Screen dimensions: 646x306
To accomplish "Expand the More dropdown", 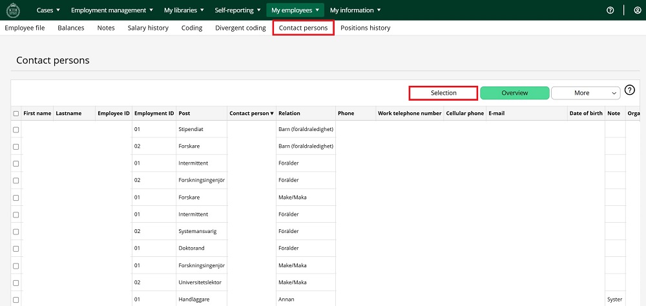I will (585, 93).
